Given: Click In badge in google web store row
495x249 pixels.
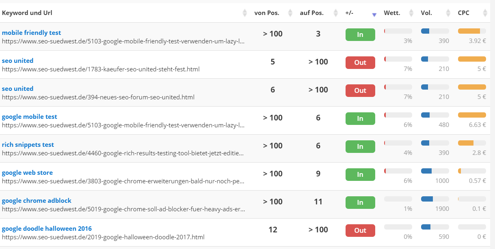Looking at the screenshot, I should [x=360, y=175].
